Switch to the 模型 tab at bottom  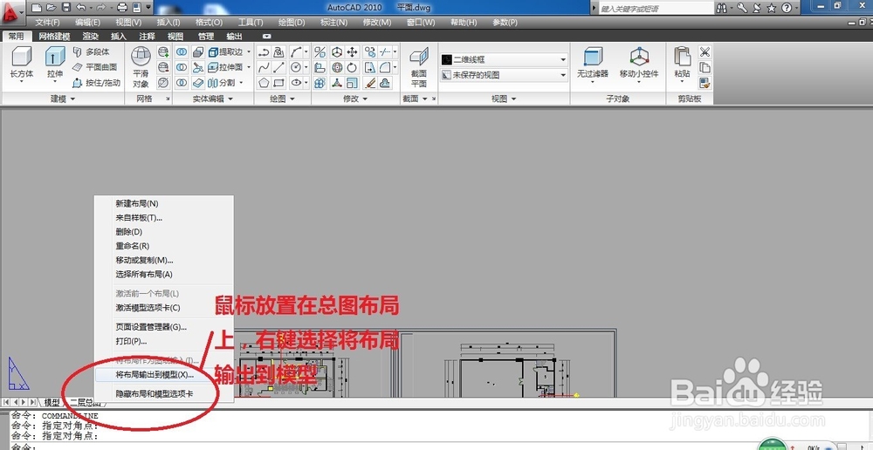[52, 402]
